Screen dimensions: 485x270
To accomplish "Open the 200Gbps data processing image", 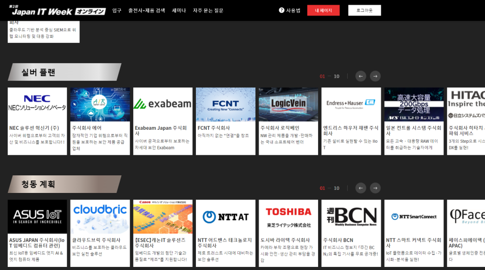I will (x=414, y=104).
